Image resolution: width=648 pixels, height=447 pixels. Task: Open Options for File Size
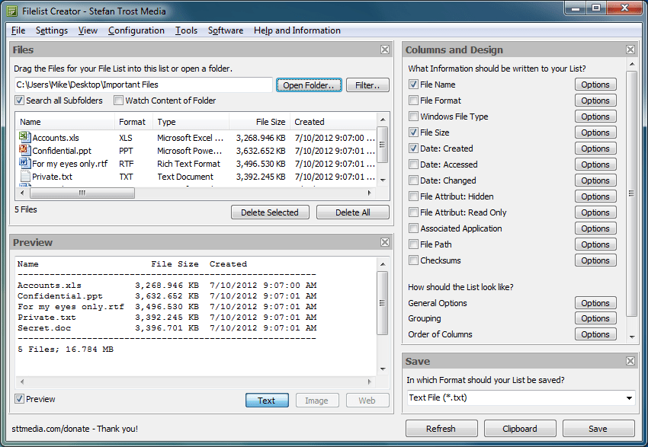(595, 132)
